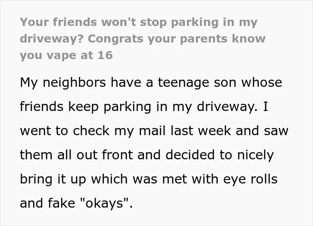Click "you vape at 16" title line
The image size is (313, 226).
(66, 55)
